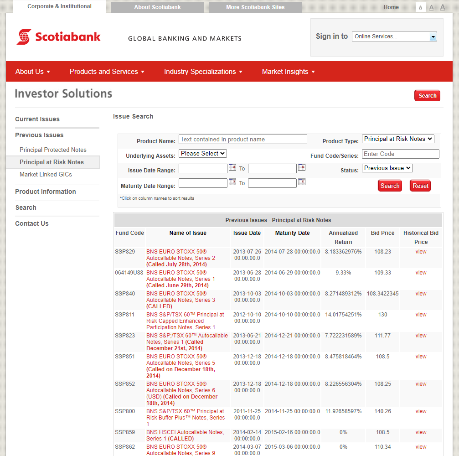This screenshot has width=459, height=456.
Task: Select Market Linked GICs in sidebar
Action: (46, 174)
